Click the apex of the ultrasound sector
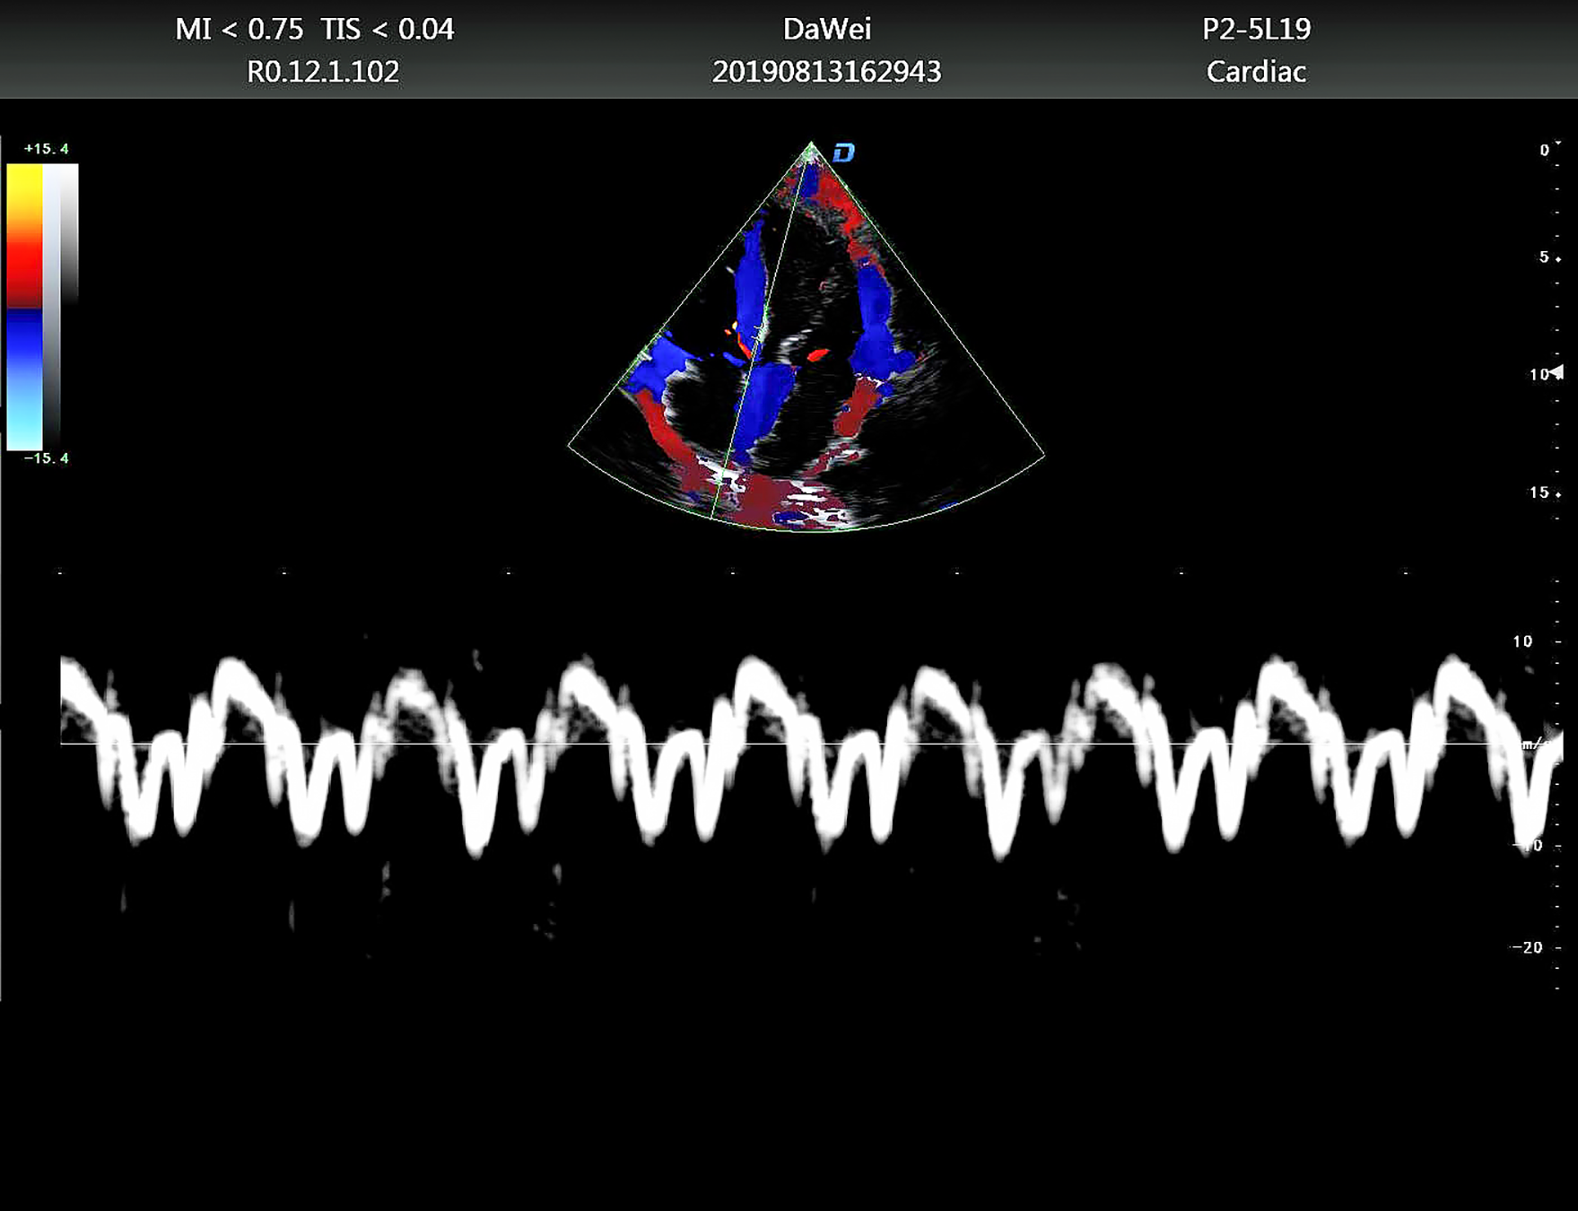 [x=811, y=146]
